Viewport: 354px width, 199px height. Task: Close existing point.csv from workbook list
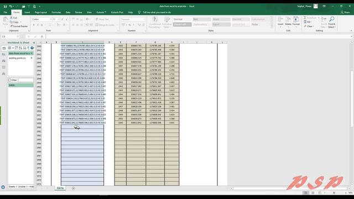(x=32, y=58)
